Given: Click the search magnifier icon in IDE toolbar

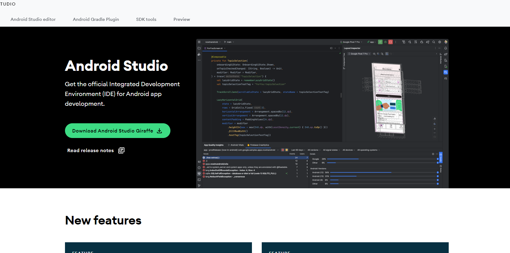Looking at the screenshot, I should [x=434, y=42].
